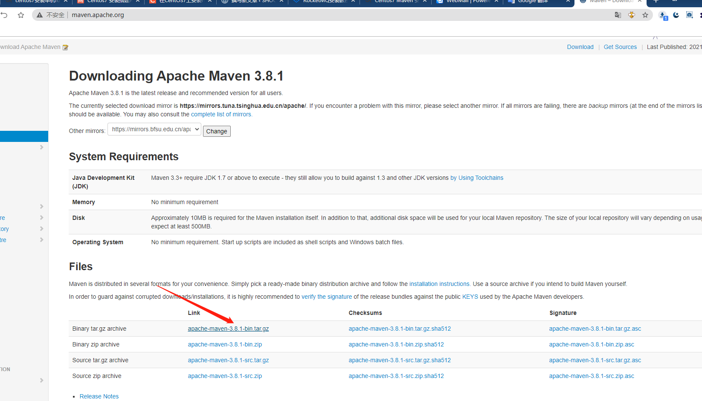This screenshot has height=401, width=702.
Task: Click the 'Link' column header
Action: point(194,313)
